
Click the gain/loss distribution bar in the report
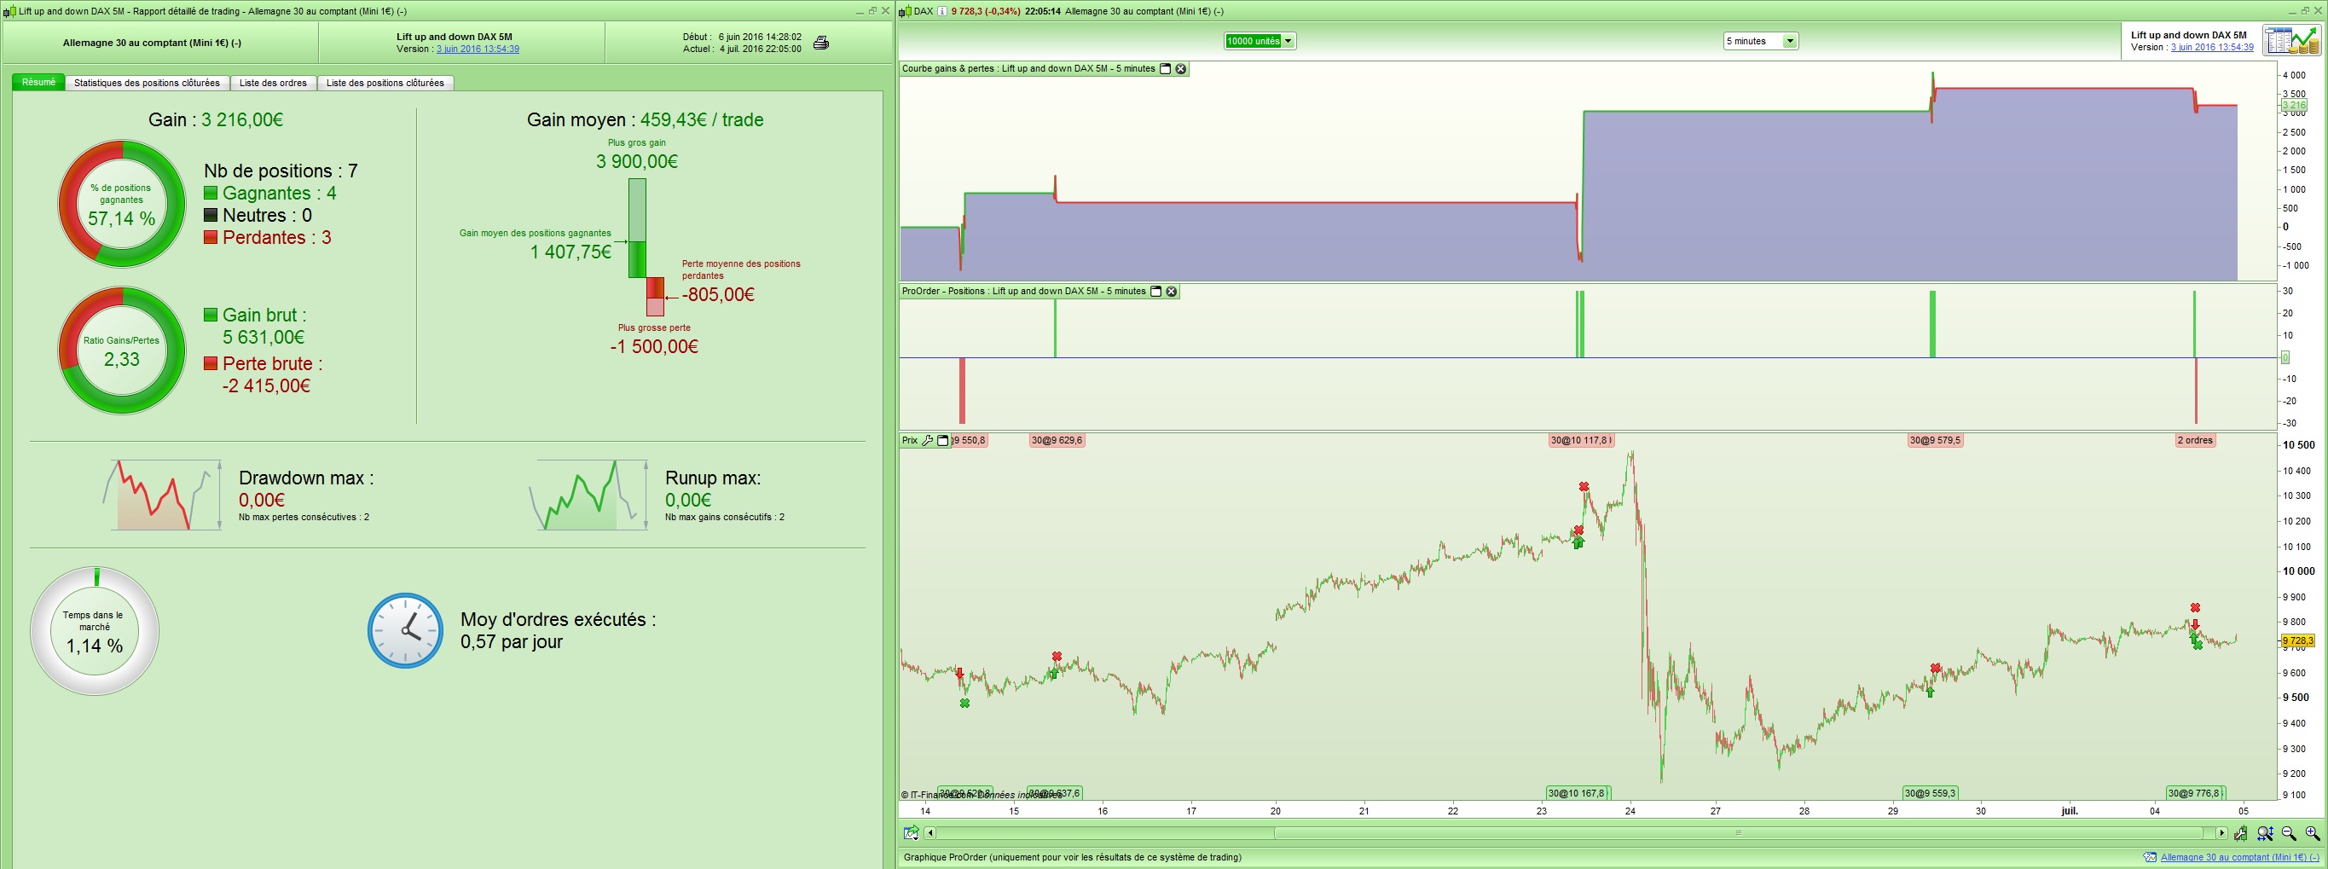pos(646,246)
